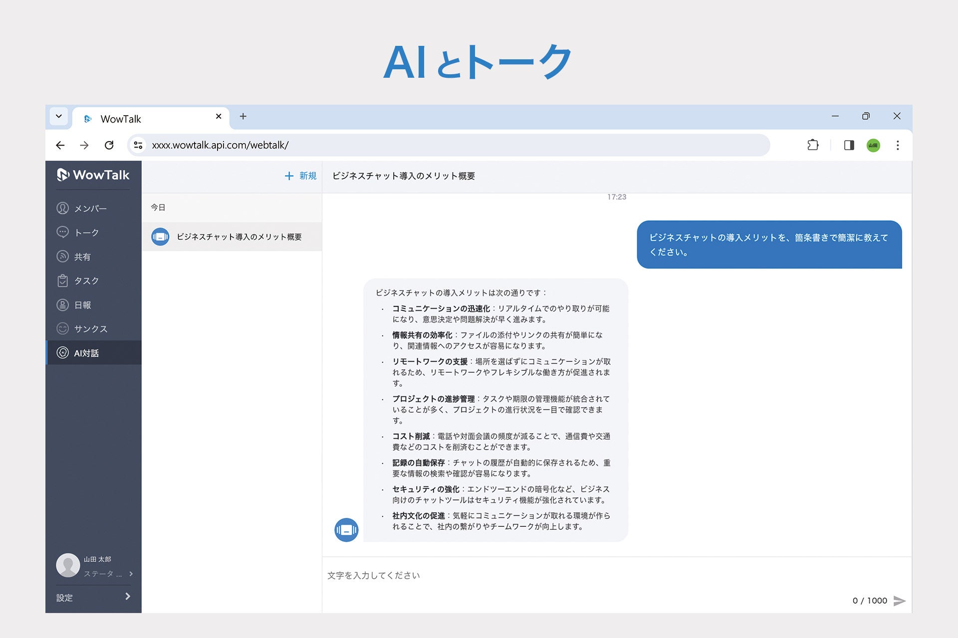The width and height of the screenshot is (958, 638).
Task: Expand the tab search dropdown arrow
Action: tap(59, 116)
